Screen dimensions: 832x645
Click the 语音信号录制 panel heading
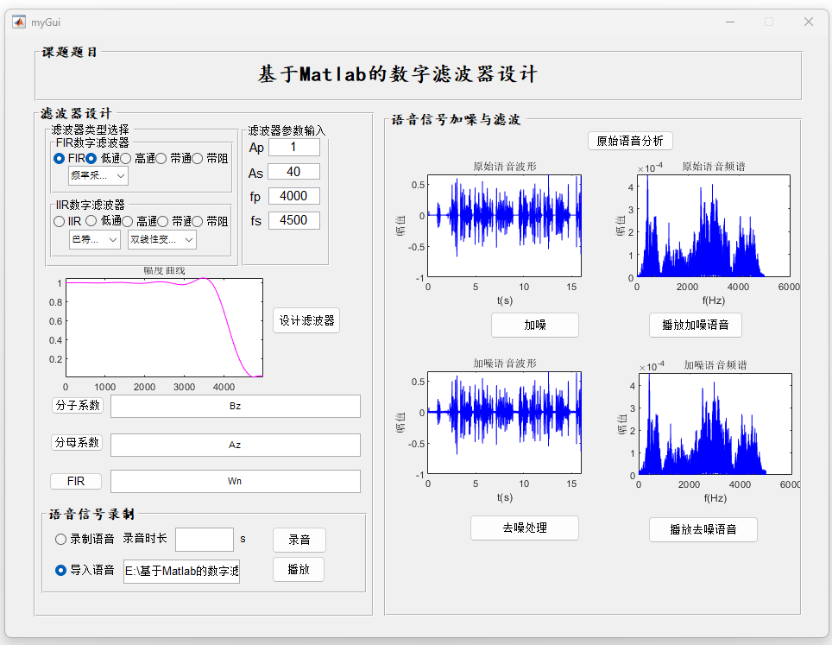tap(91, 514)
